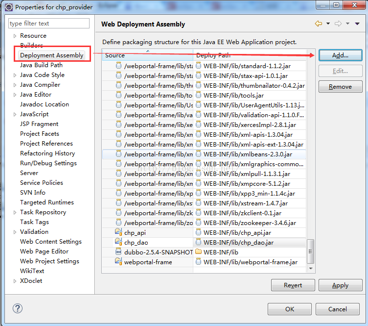
Task: Click jar icon beside WEB-INF/lib/xercesImpl-2.8.1.jar
Action: 198,125
